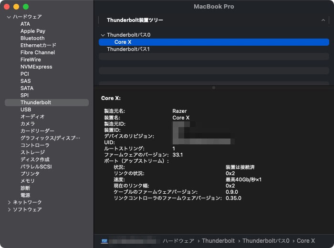Select メモリ in the sidebar
Screen dimensions: 334x248
28,181
